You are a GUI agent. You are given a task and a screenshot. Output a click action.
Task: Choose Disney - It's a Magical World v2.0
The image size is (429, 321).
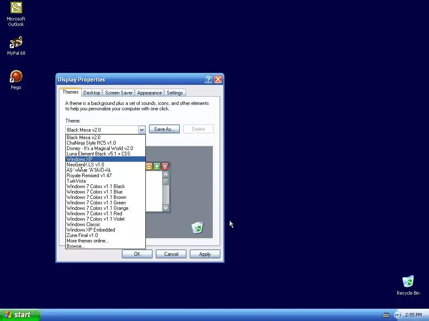point(105,148)
